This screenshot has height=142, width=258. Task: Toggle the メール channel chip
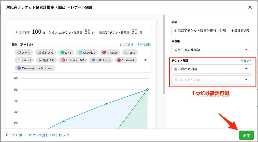pos(24,53)
